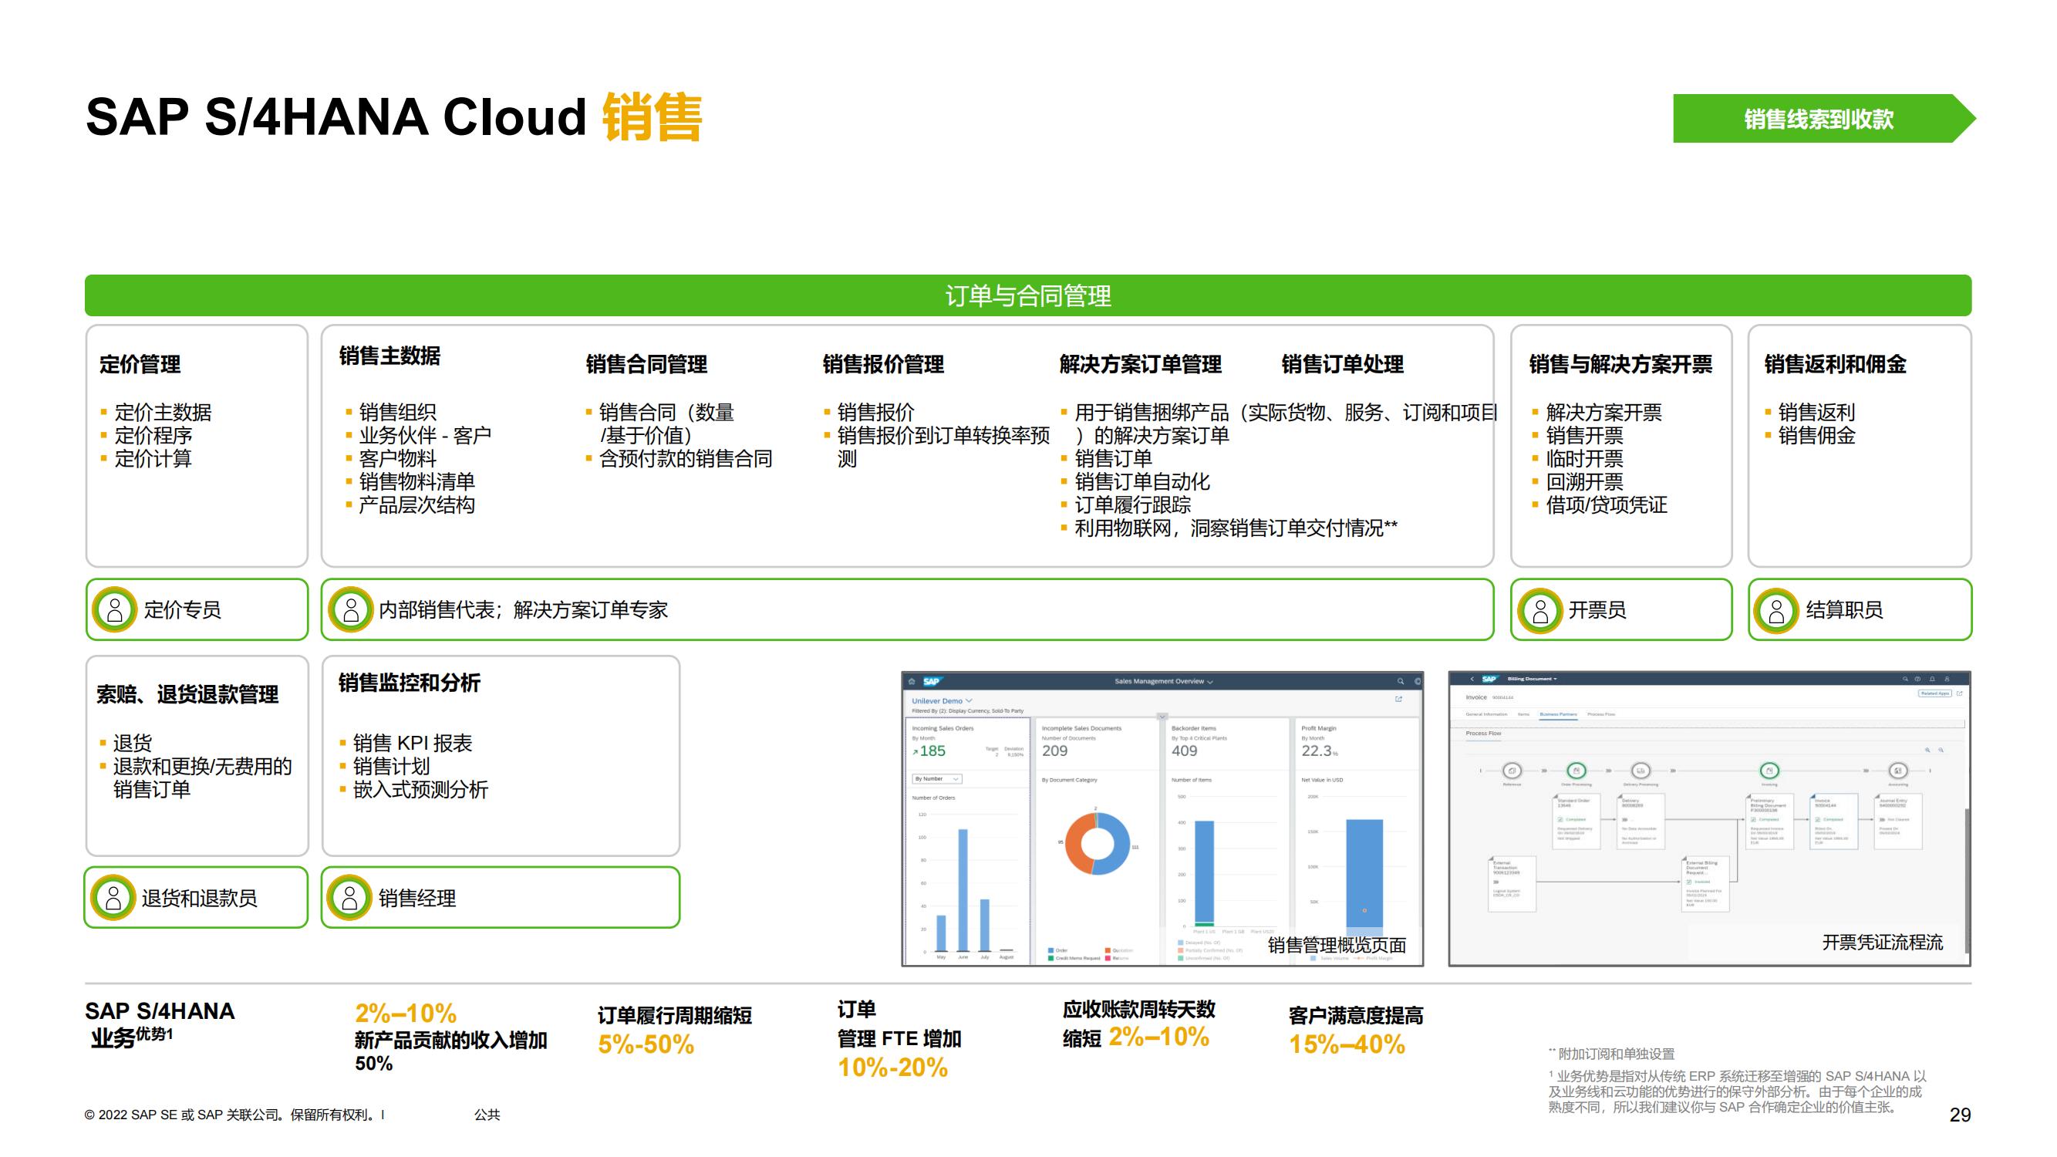Click the 订单履行周期缩短 benefit text
Image resolution: width=2057 pixels, height=1157 pixels.
tap(675, 1016)
